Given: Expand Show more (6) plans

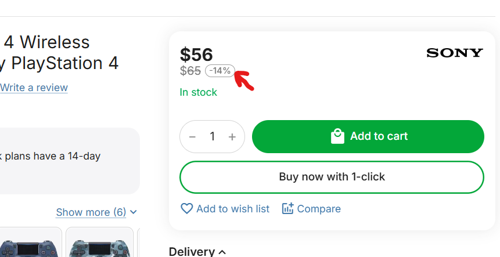Looking at the screenshot, I should (x=96, y=212).
